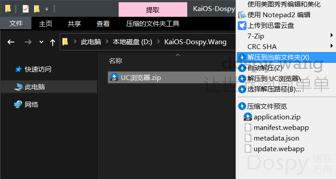Click the globe Network icon
This screenshot has height=179, width=336.
pos(18,104)
